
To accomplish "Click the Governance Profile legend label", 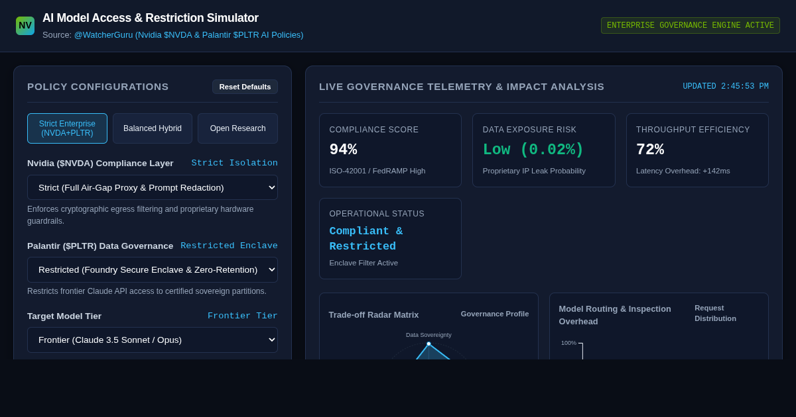I will click(x=495, y=314).
